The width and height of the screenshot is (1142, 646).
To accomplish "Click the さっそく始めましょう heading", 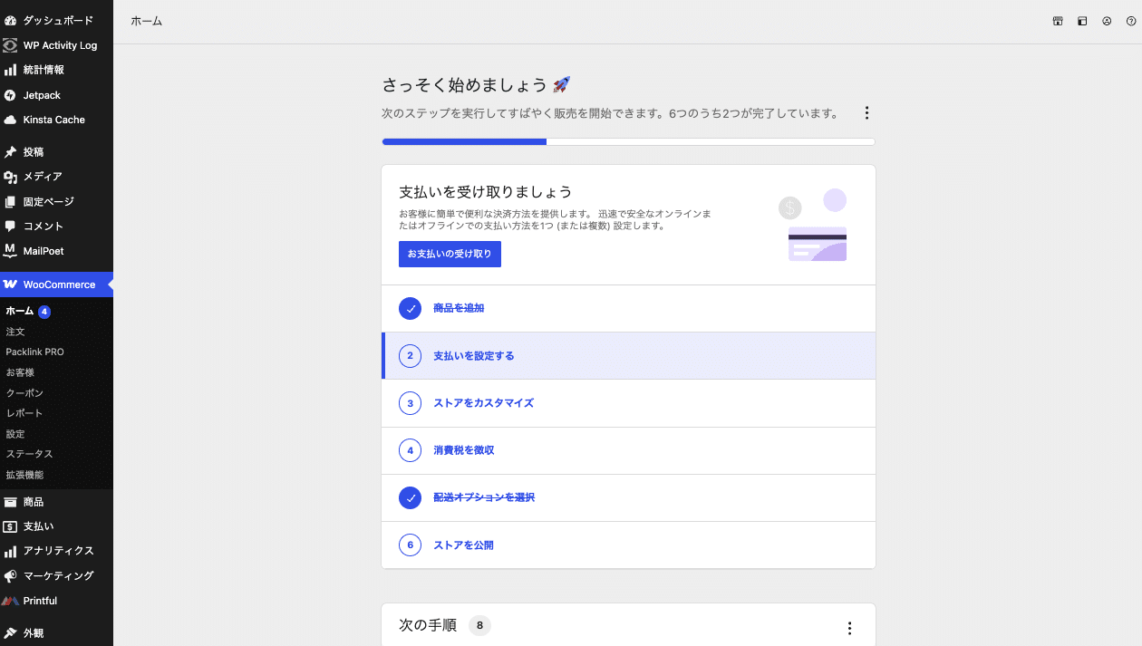I will [476, 85].
